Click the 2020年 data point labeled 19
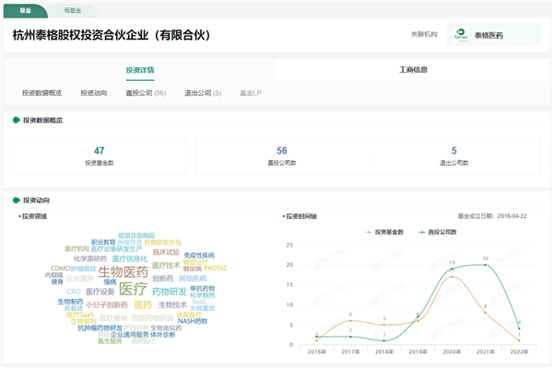 (x=453, y=269)
